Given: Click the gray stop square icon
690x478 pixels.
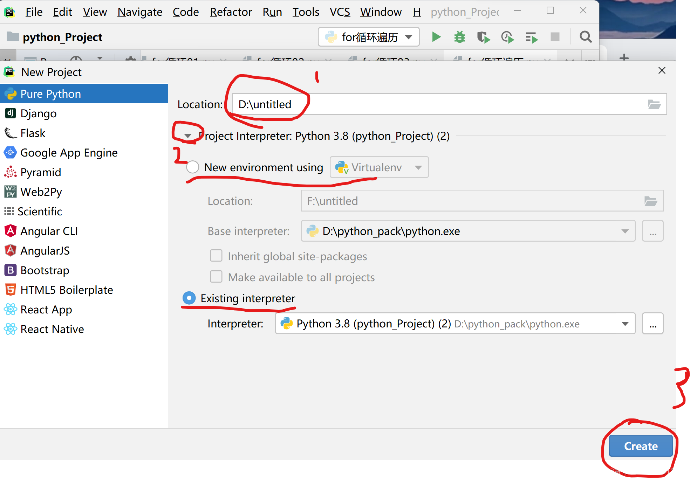Looking at the screenshot, I should click(x=555, y=37).
